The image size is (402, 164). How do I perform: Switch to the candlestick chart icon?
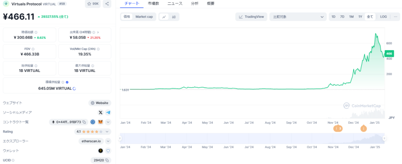[x=174, y=17]
